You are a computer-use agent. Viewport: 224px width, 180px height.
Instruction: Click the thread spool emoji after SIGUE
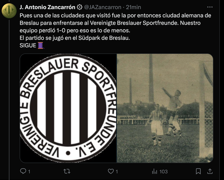pyautogui.click(x=41, y=45)
